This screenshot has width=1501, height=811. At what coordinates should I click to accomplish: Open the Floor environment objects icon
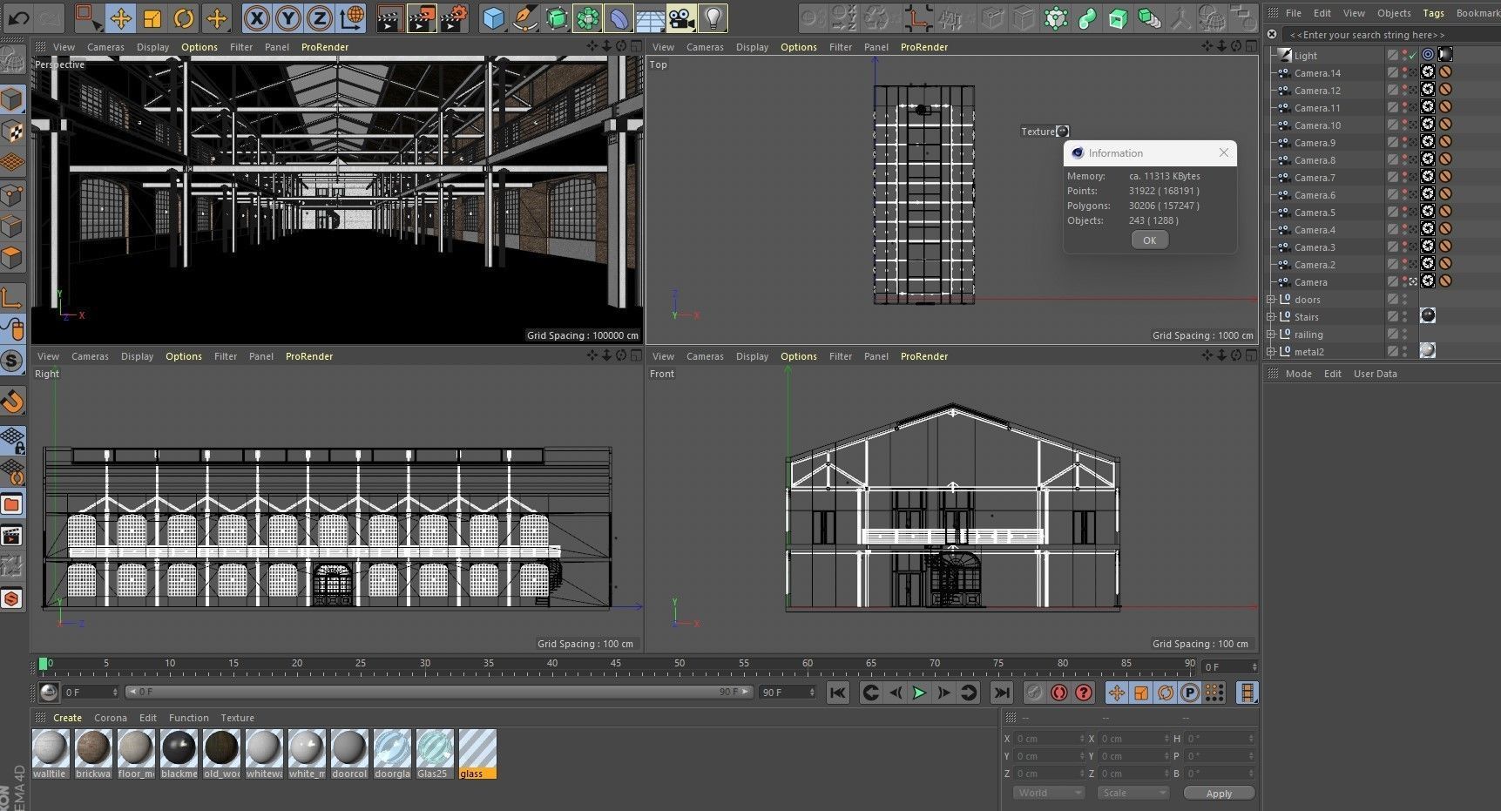(x=651, y=17)
